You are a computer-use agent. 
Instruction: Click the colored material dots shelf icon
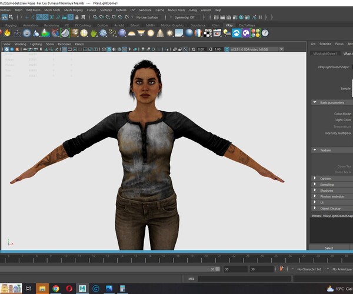point(255,33)
